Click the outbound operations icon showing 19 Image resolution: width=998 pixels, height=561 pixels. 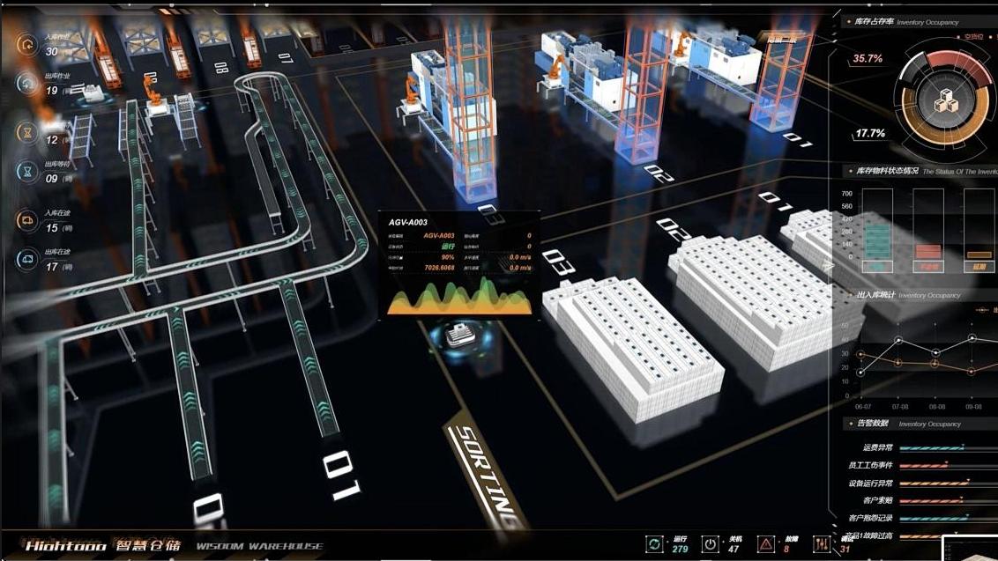pos(26,84)
